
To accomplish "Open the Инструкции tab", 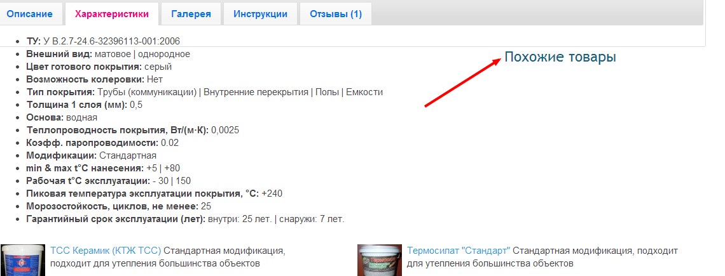I will (x=260, y=14).
